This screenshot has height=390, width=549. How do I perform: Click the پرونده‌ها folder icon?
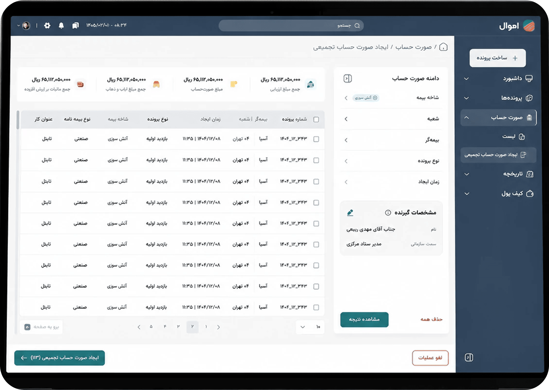pyautogui.click(x=529, y=98)
